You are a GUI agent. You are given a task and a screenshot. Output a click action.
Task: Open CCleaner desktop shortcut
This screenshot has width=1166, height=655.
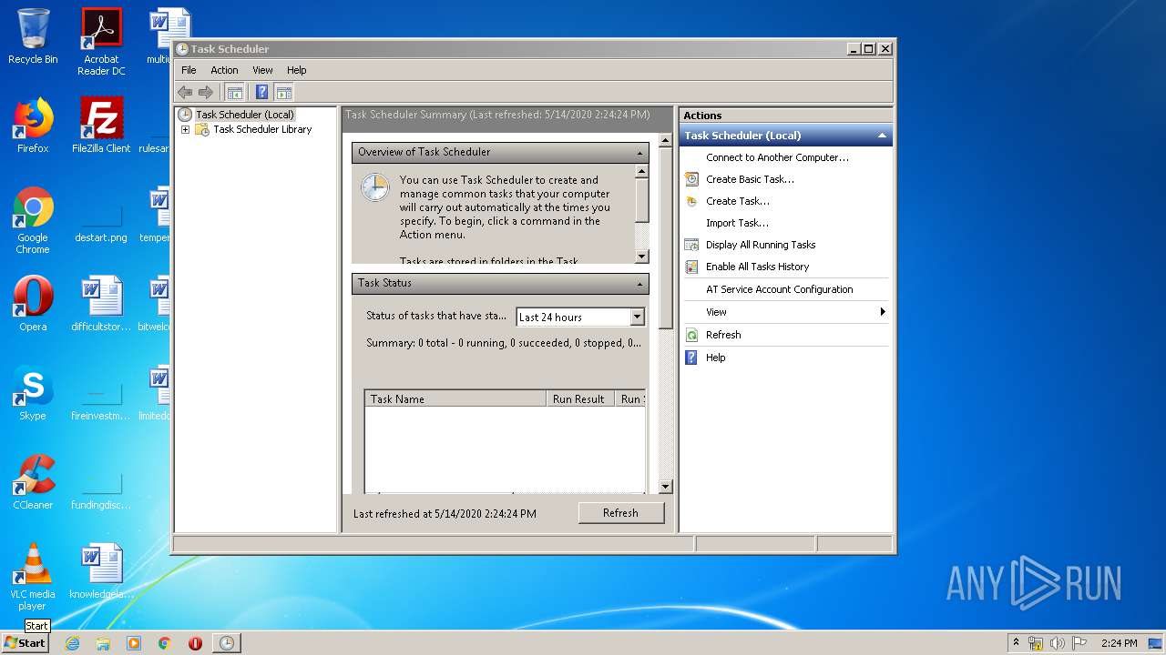coord(33,482)
